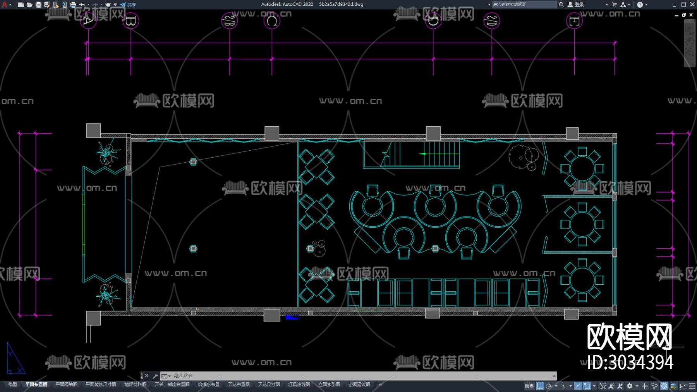Open the 立面索引图 layout tab

pos(329,385)
